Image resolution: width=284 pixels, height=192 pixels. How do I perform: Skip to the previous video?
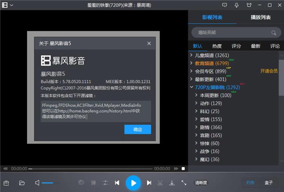118,183
